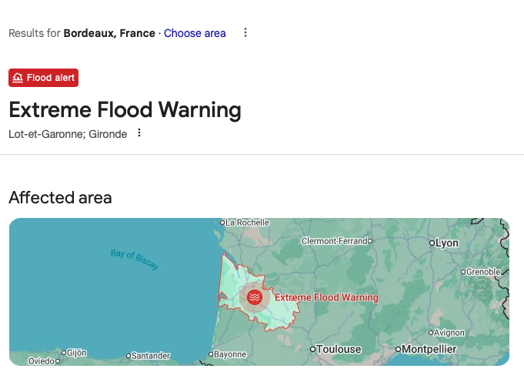Open three-dot menu next to Lot-et-Garonne; Gironde
Image resolution: width=524 pixels, height=372 pixels.
pyautogui.click(x=139, y=132)
